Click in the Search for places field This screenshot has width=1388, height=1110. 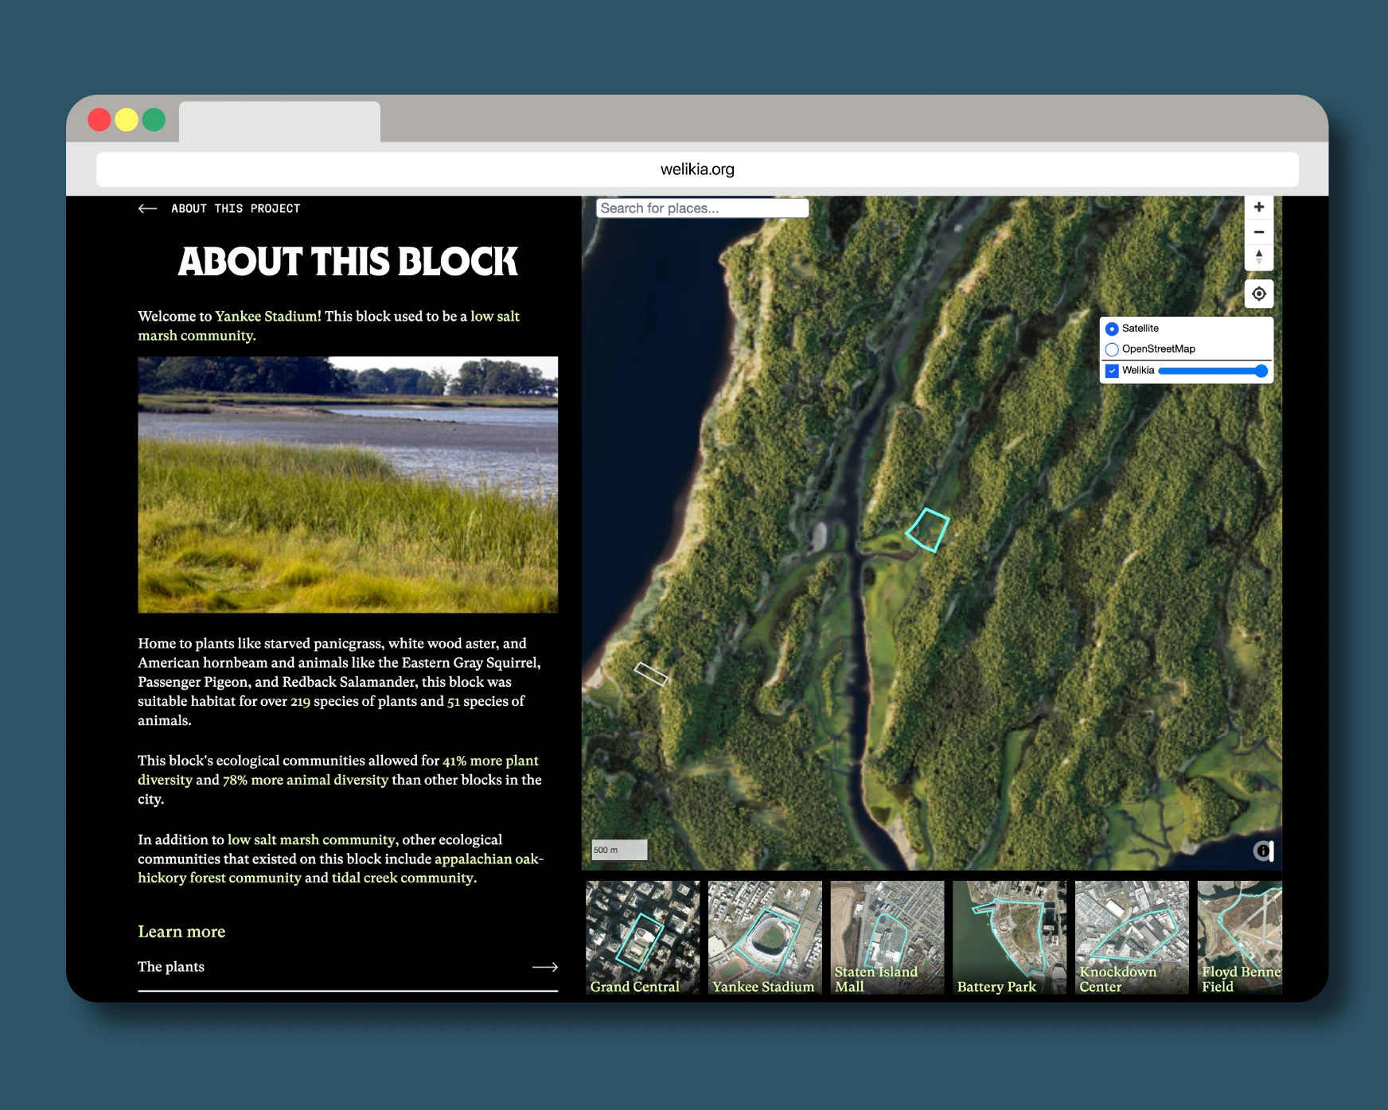coord(701,208)
